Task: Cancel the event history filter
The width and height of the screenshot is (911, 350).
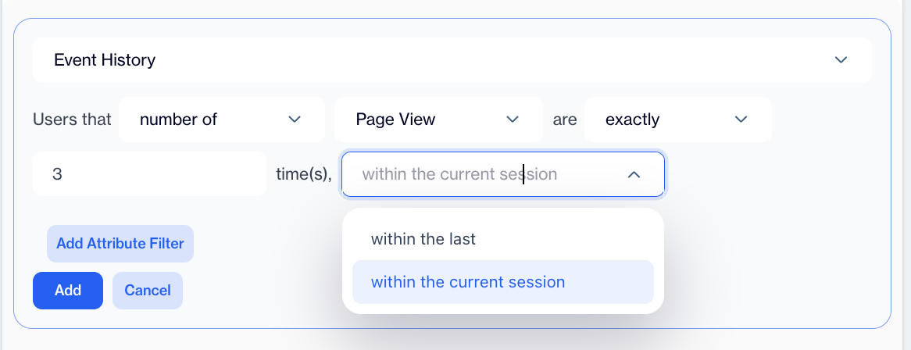Action: coord(148,291)
